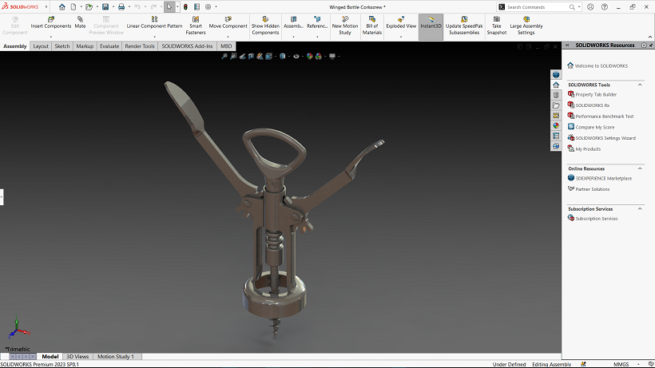Toggle the Select cursor tool

[x=169, y=6]
